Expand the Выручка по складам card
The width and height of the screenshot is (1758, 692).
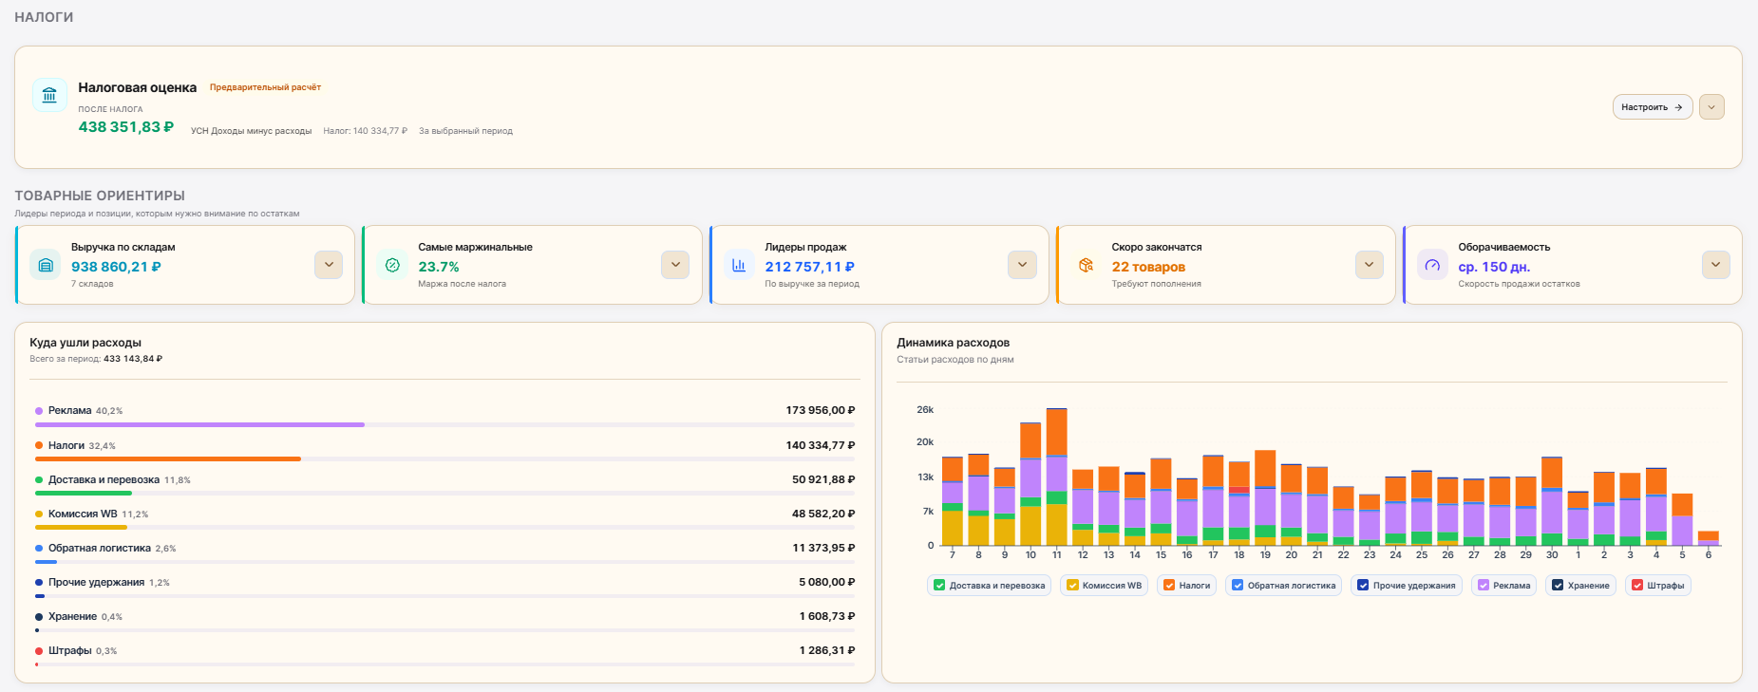[x=329, y=265]
